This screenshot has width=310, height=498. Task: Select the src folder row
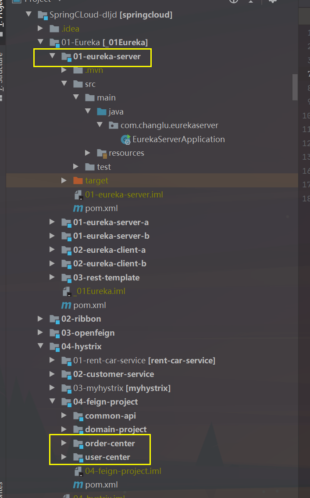(x=90, y=84)
